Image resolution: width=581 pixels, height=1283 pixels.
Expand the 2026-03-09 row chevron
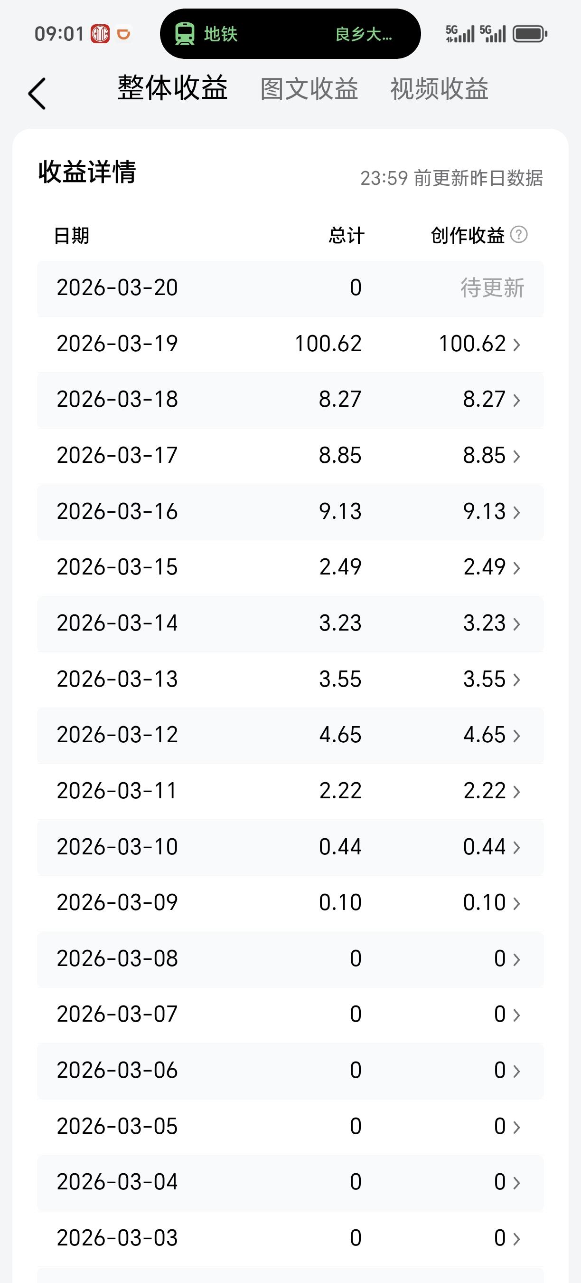tap(516, 903)
